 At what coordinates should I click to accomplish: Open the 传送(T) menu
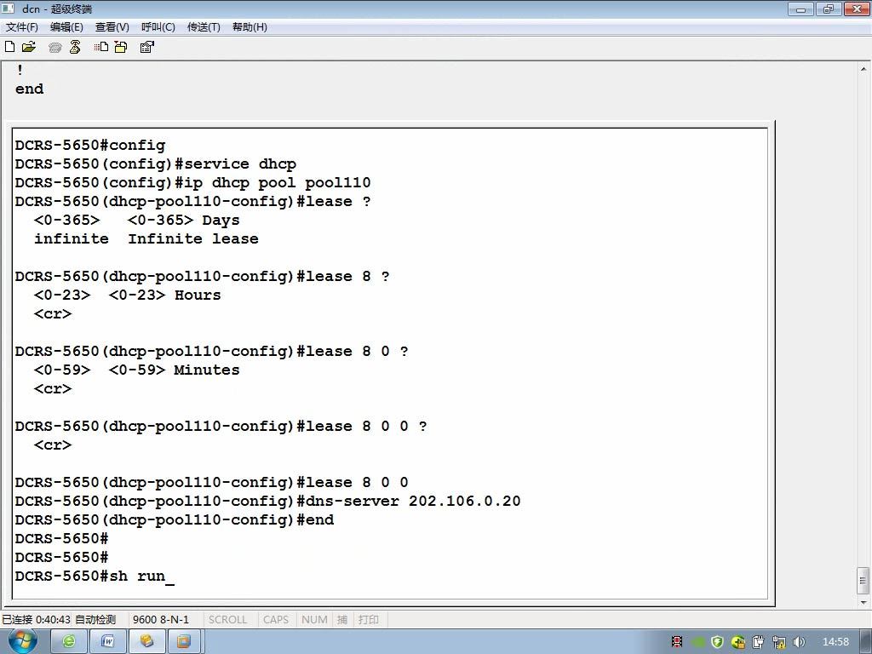[x=204, y=26]
